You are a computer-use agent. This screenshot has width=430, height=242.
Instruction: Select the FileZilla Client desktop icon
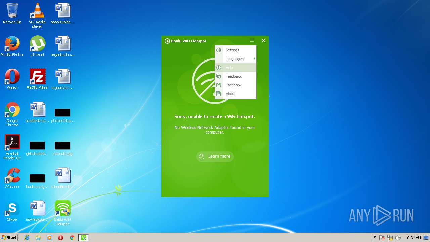37,79
